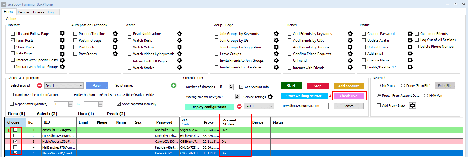Click the Display configuration button
468x157 pixels.
point(209,107)
